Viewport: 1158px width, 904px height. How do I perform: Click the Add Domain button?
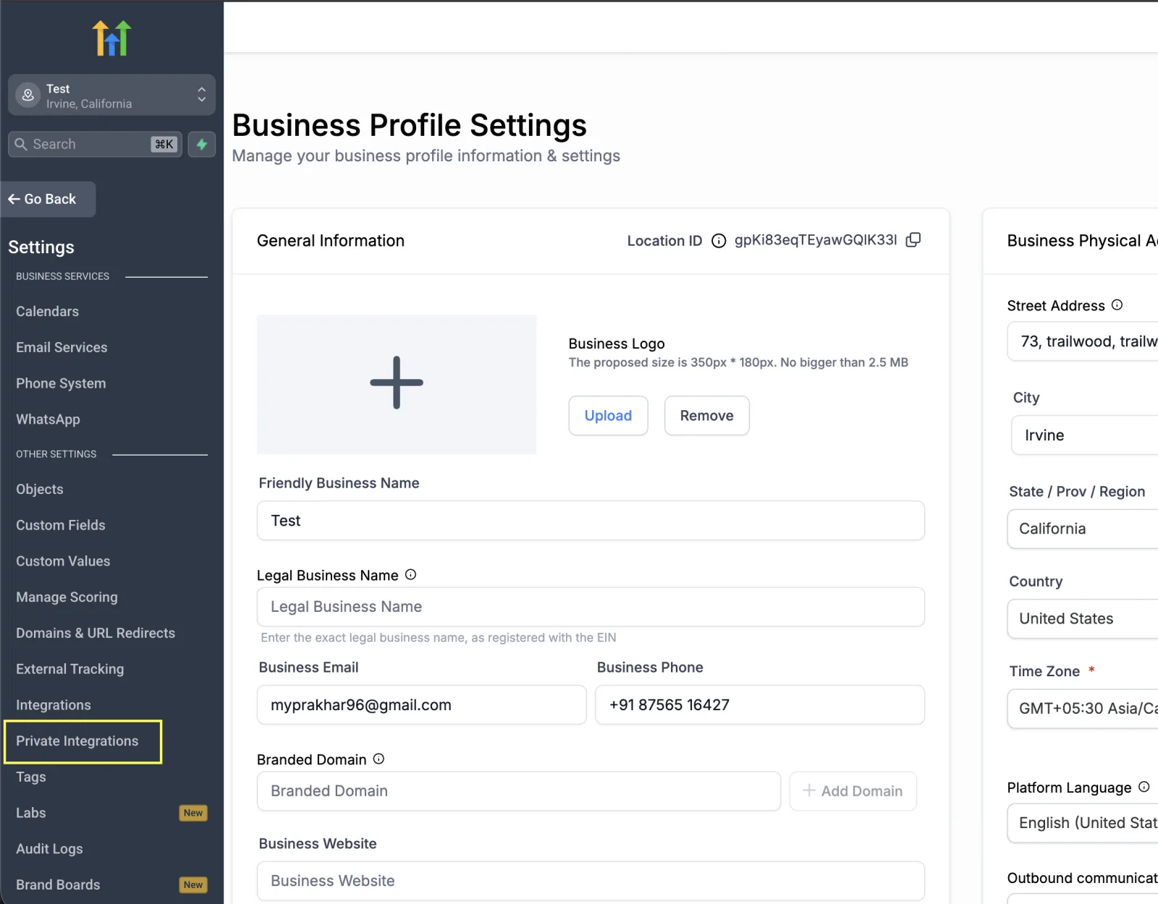tap(853, 791)
